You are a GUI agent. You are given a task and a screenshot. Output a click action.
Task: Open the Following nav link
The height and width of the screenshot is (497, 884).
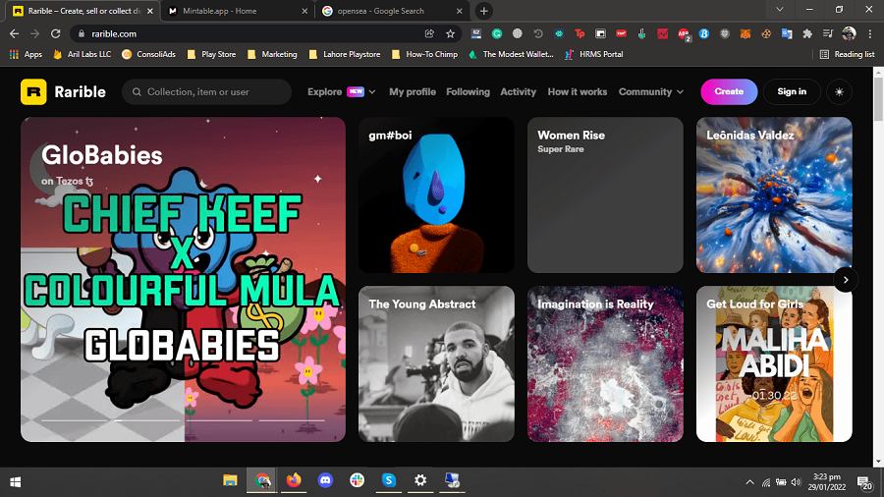point(468,92)
